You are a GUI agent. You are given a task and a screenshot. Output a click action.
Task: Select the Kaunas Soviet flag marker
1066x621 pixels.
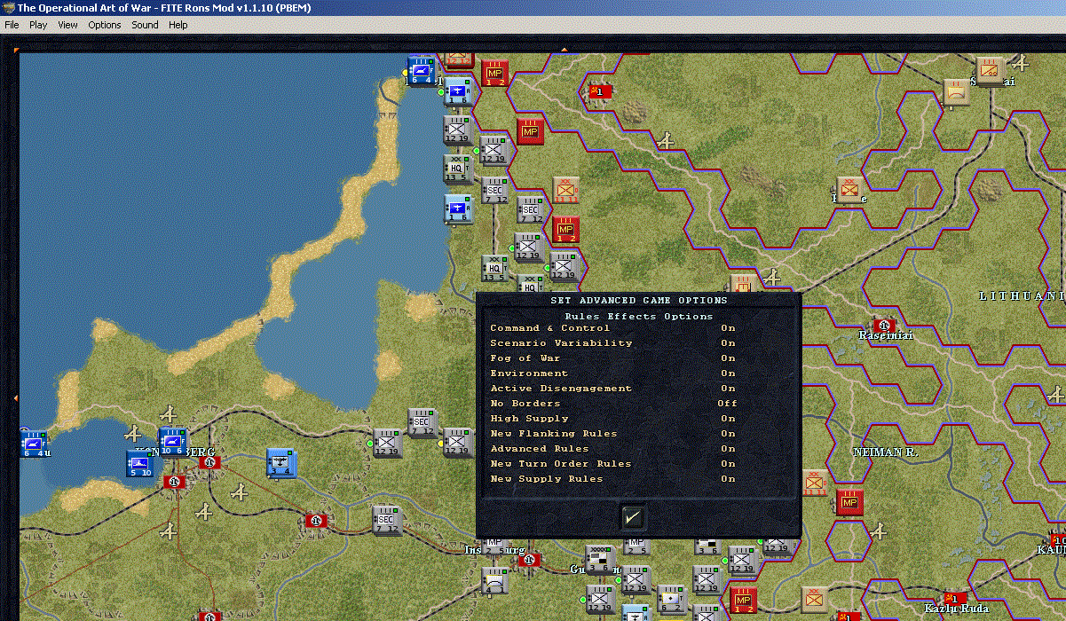coord(1057,539)
